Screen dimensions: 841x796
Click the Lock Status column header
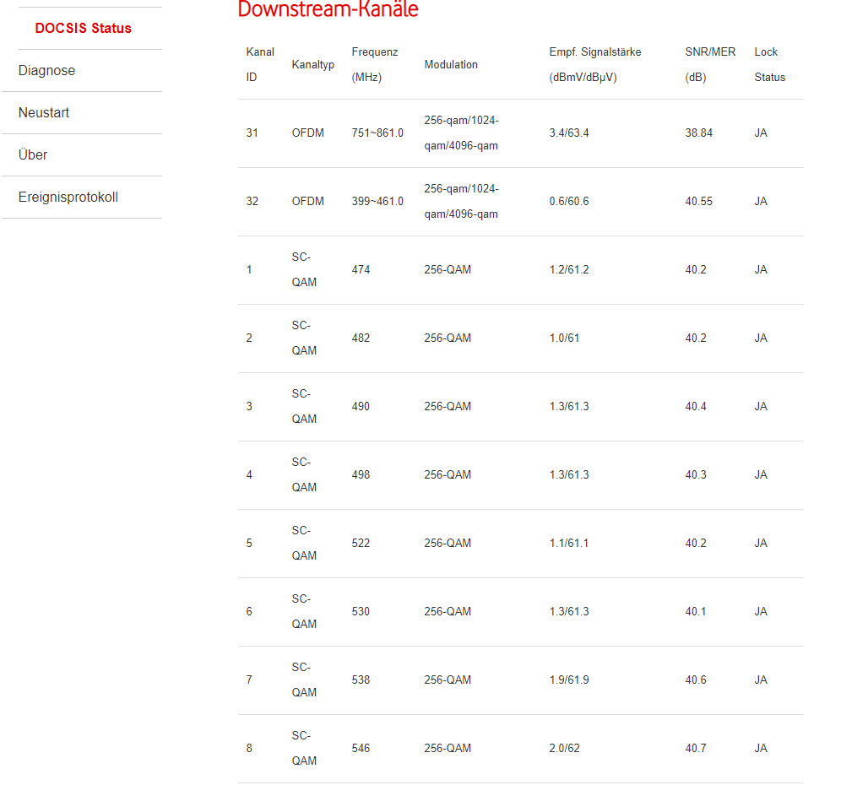click(770, 64)
